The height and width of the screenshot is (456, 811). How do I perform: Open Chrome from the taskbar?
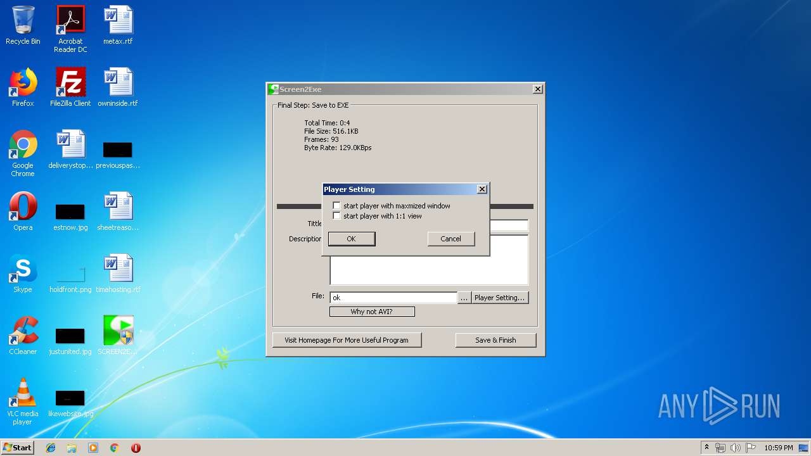click(115, 448)
